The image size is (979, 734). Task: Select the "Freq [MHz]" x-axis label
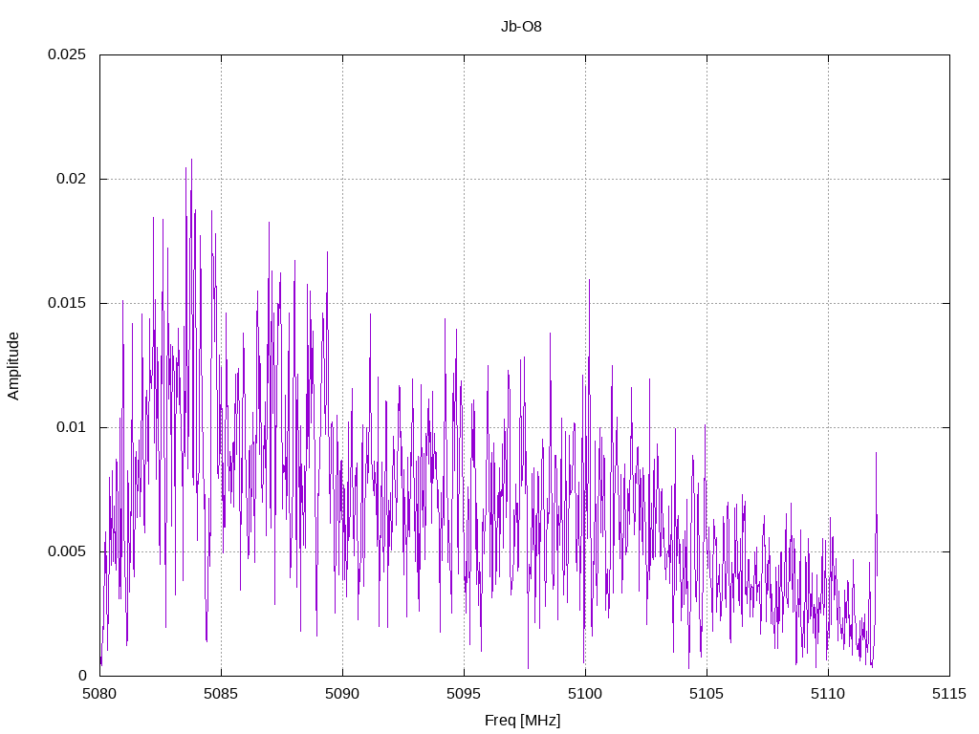(523, 720)
